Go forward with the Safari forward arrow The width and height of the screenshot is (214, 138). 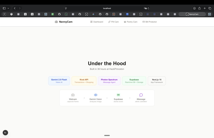(20, 8)
